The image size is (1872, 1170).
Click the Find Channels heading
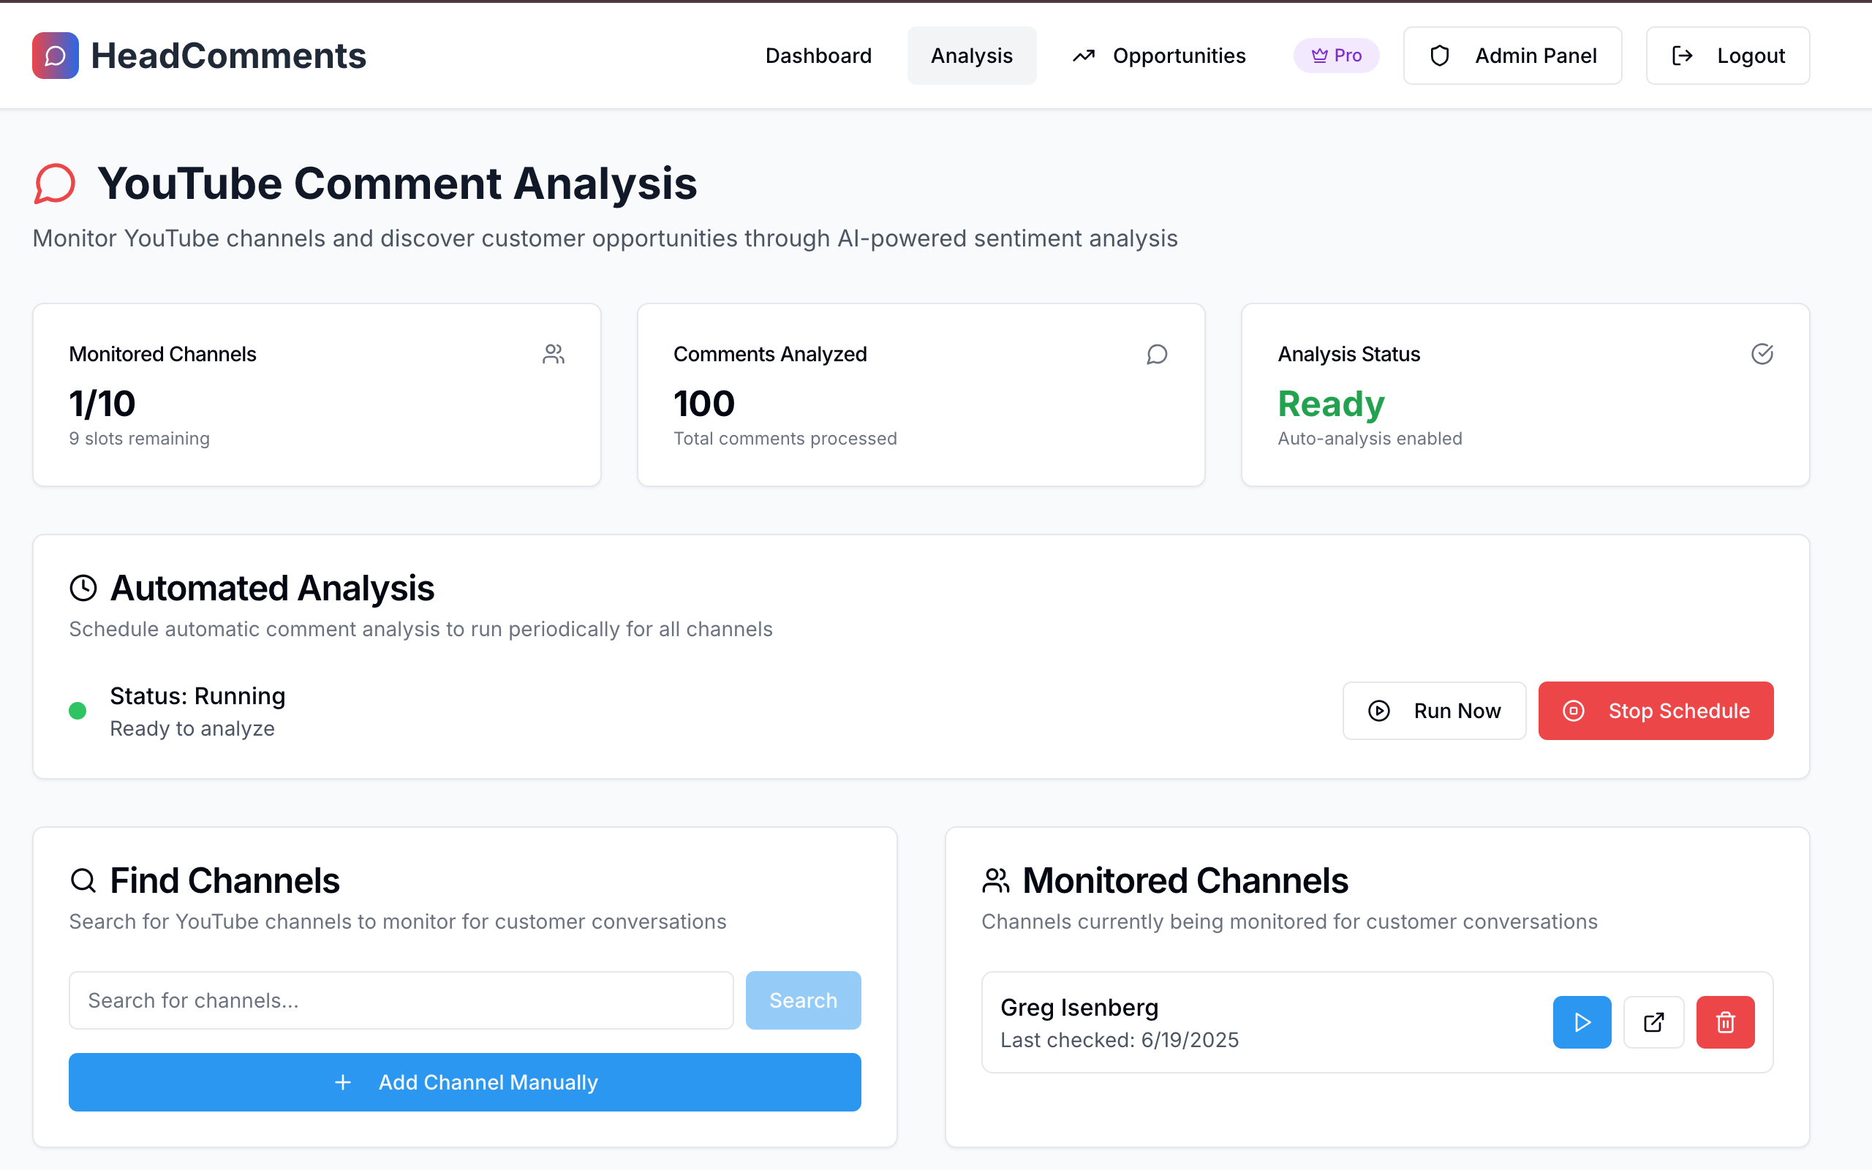click(x=225, y=880)
